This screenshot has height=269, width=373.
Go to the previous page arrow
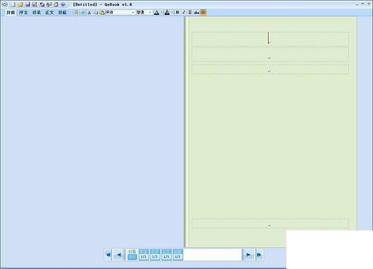tap(119, 255)
